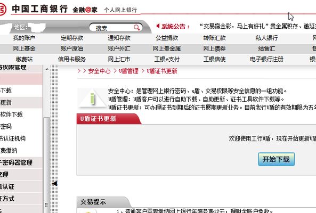Open 结售汇 menu

pyautogui.click(x=266, y=48)
